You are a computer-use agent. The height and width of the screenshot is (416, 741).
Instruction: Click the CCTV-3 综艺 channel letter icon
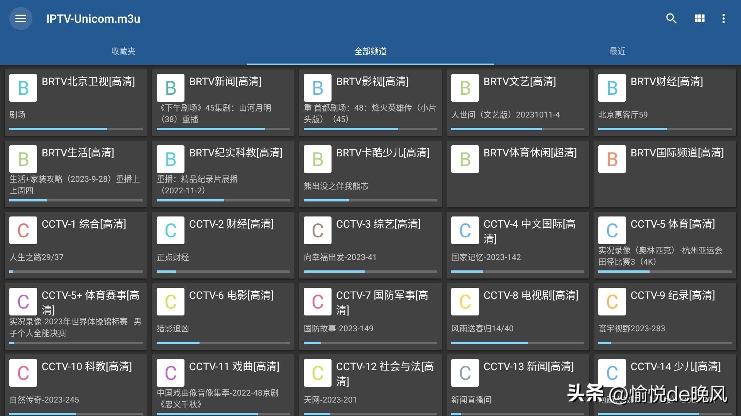[318, 230]
